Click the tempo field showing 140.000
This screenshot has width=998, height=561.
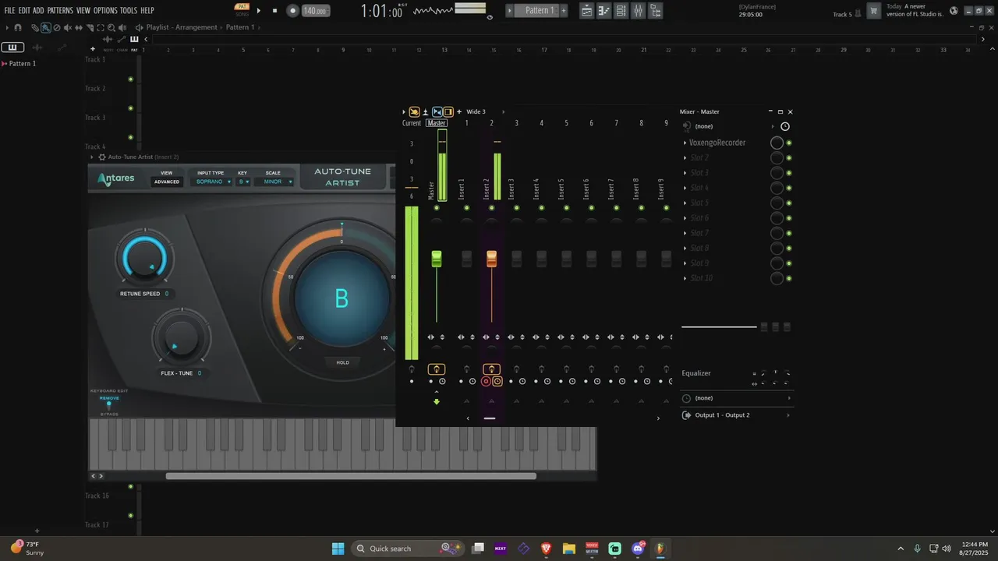315,11
